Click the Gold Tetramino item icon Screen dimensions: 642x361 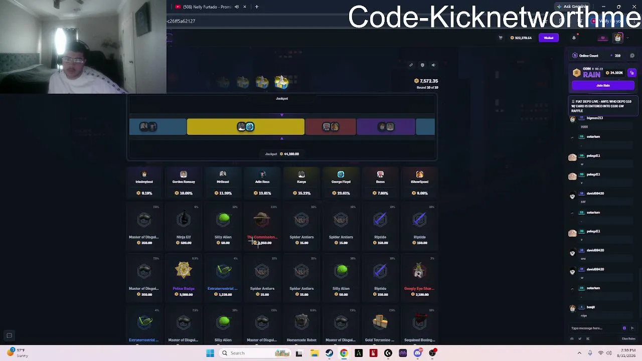coord(380,322)
